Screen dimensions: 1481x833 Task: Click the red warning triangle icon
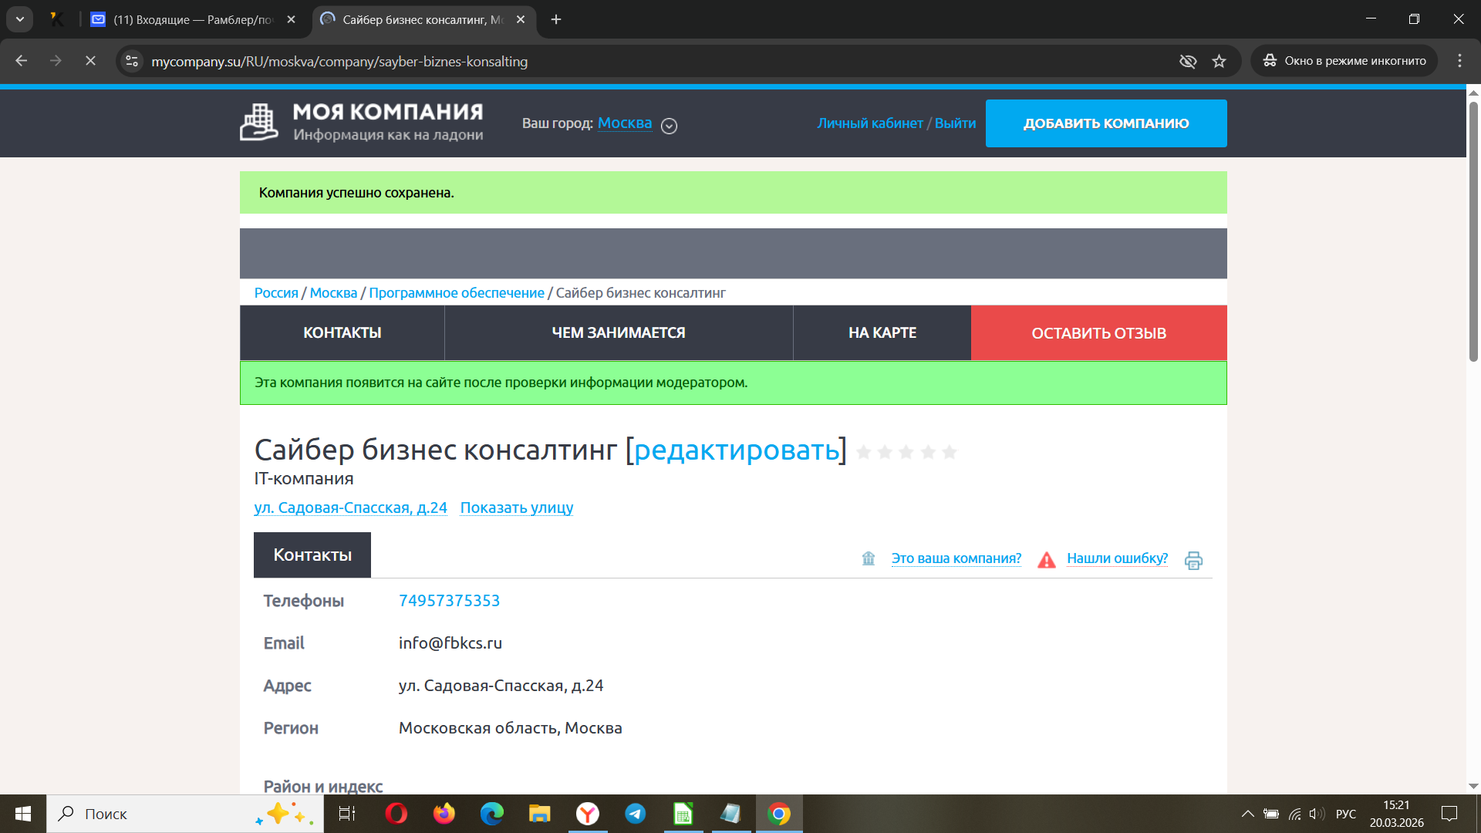coord(1046,560)
